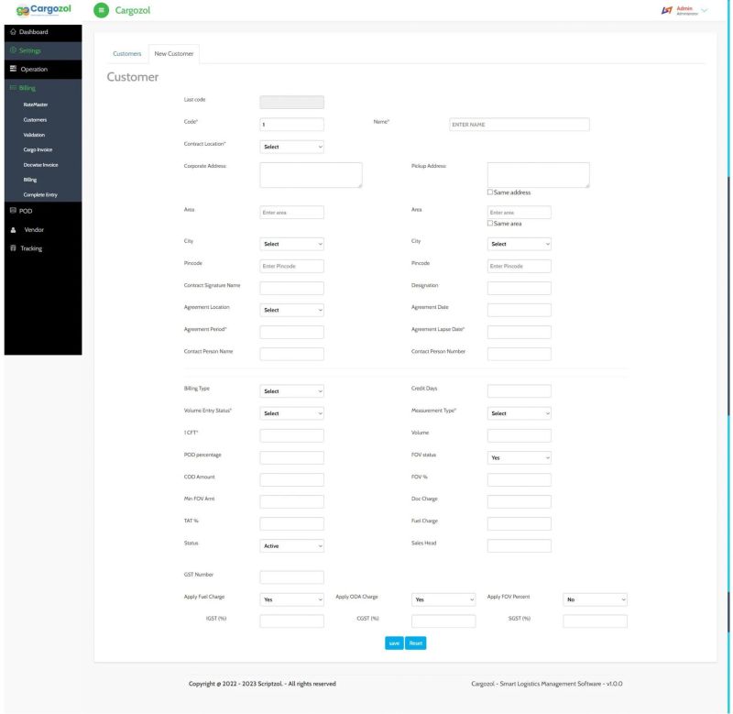This screenshot has width=733, height=714.
Task: Click the Vendor person icon in sidebar
Action: click(x=12, y=230)
